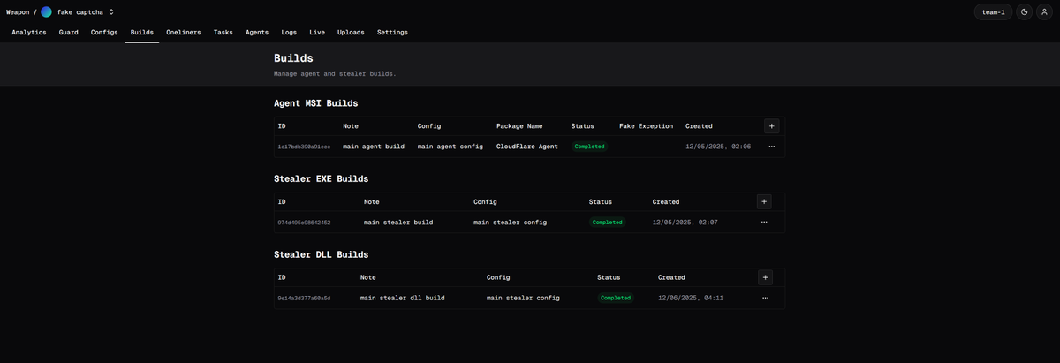The image size is (1060, 363).
Task: Click the Weapon breadcrumb link
Action: (18, 12)
